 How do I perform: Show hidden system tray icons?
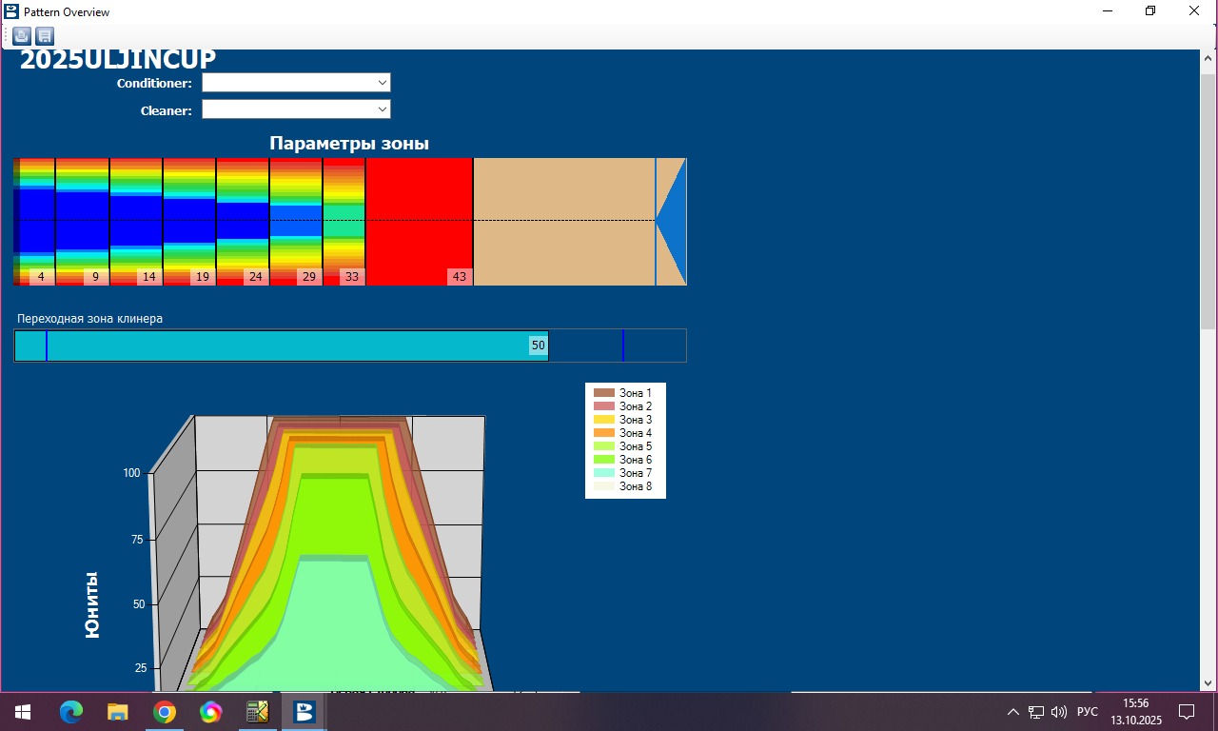click(1012, 712)
